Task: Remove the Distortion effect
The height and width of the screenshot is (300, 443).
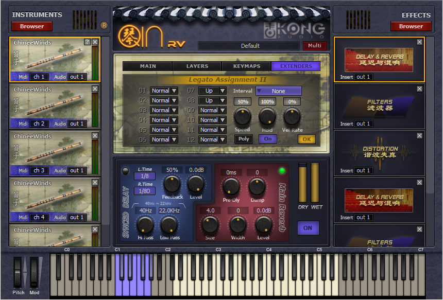Action: pyautogui.click(x=419, y=135)
